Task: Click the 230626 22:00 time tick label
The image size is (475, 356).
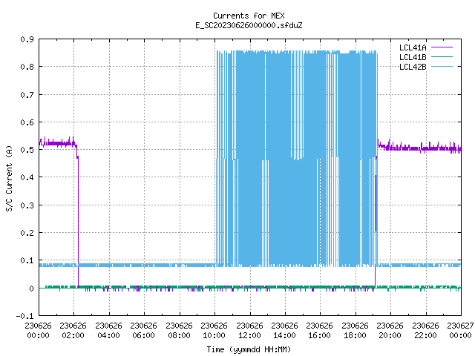Action: (425, 331)
